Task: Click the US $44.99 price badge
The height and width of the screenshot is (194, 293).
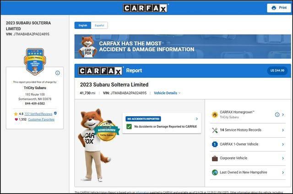Action: pos(277,70)
